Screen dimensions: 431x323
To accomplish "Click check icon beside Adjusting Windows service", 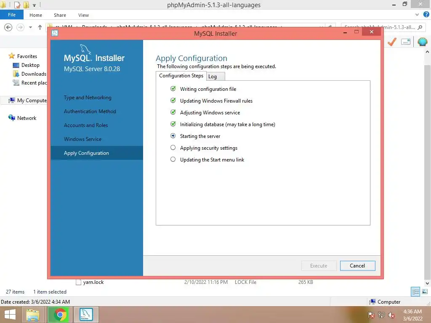I will [x=173, y=112].
